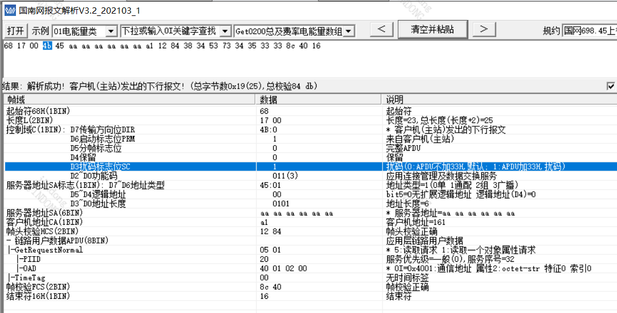Toggle the checkbox beside the result line
Screen dimensions: 617x313
pos(611,86)
